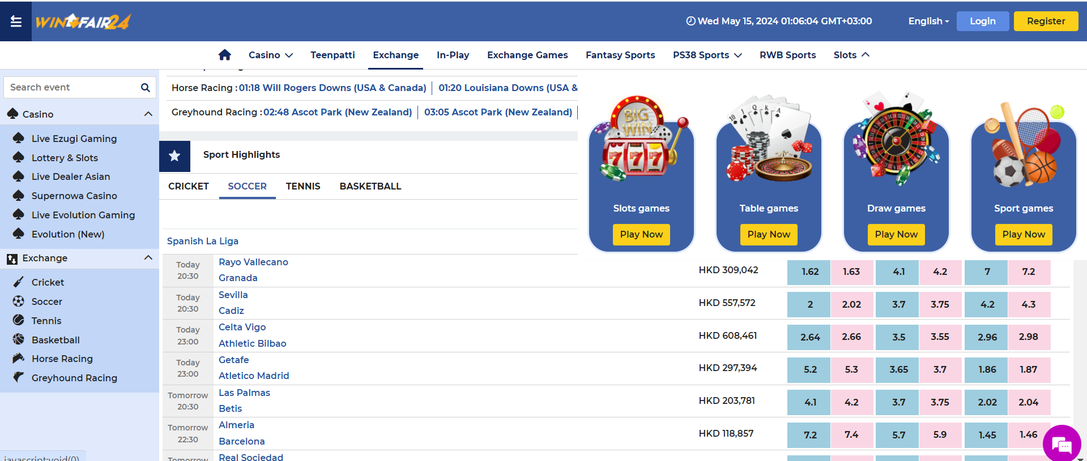The image size is (1087, 461).
Task: Open Rayo Vallecano vs Granada match
Action: point(253,270)
